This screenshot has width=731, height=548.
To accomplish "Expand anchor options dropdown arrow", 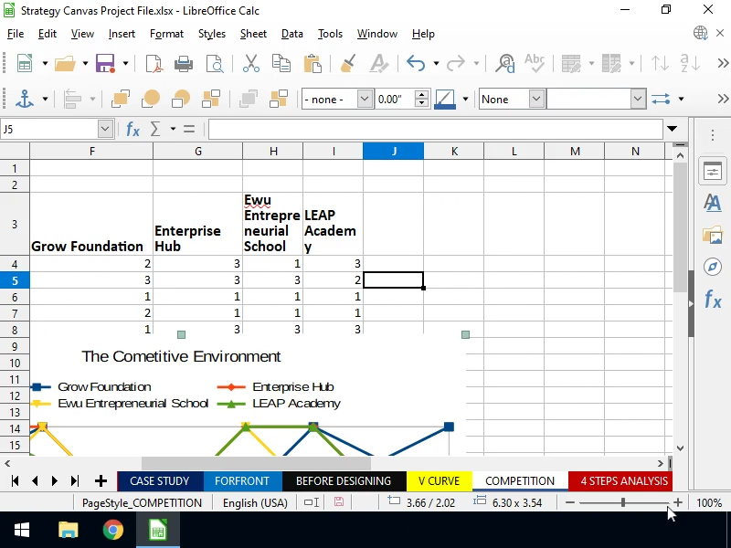I will coord(45,99).
